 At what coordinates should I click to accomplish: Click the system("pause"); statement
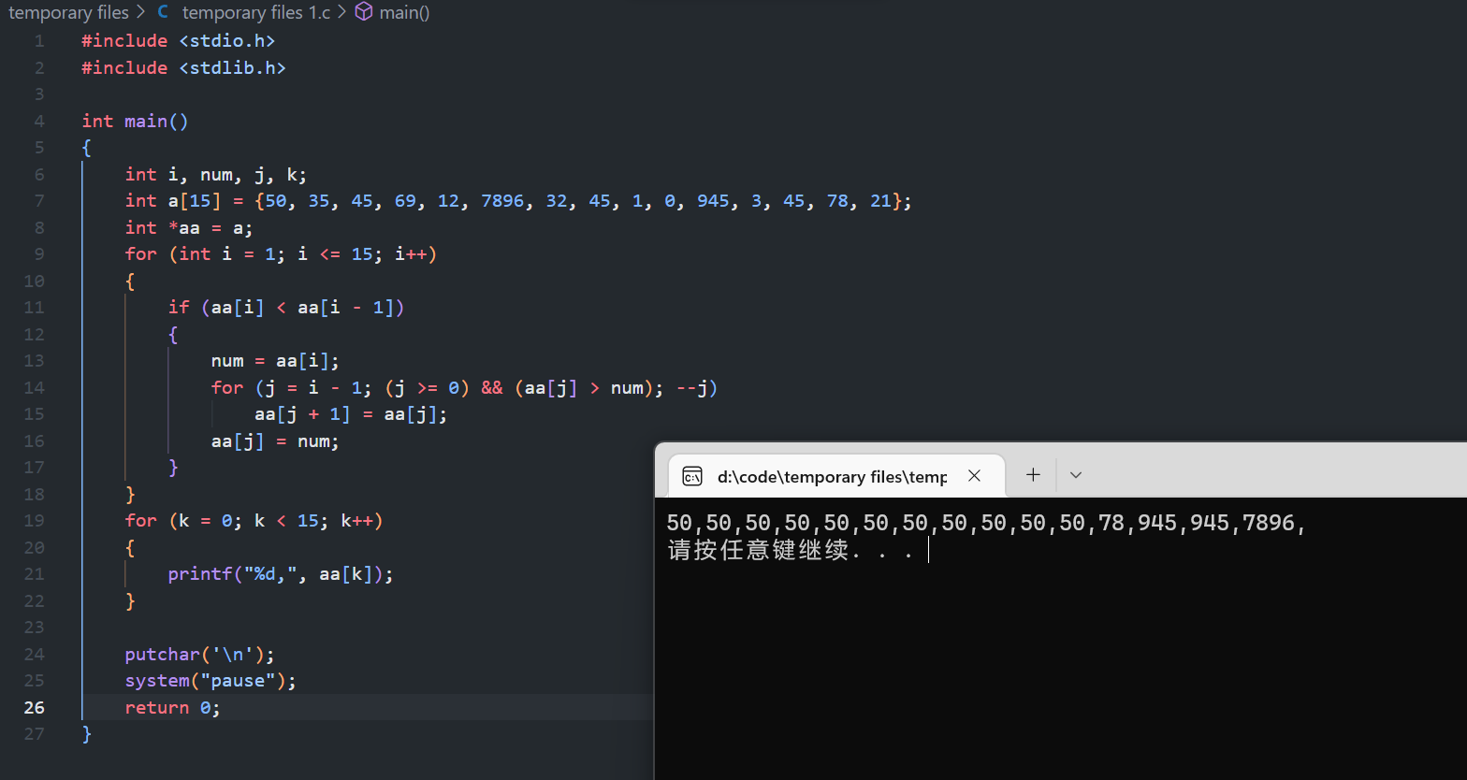[x=211, y=680]
